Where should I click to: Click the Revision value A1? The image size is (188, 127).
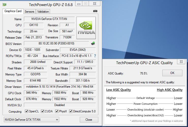click(67, 25)
